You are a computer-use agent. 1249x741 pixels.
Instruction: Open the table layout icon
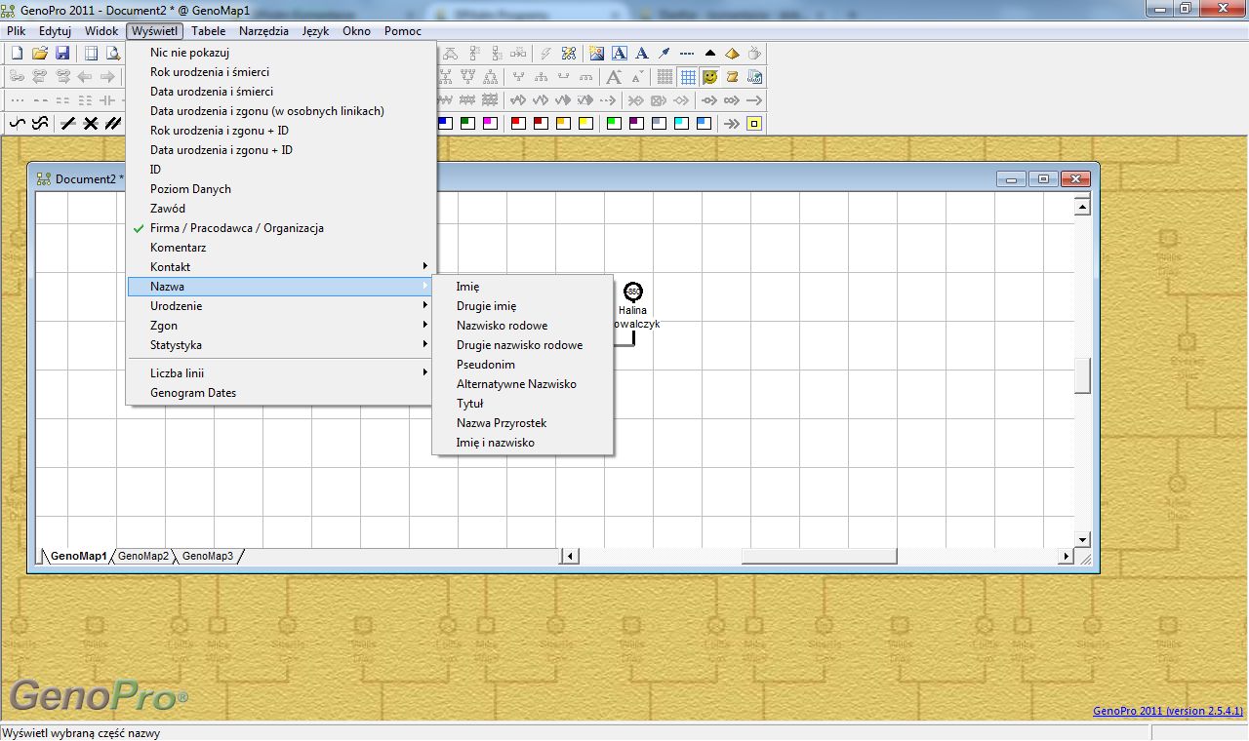tap(91, 53)
